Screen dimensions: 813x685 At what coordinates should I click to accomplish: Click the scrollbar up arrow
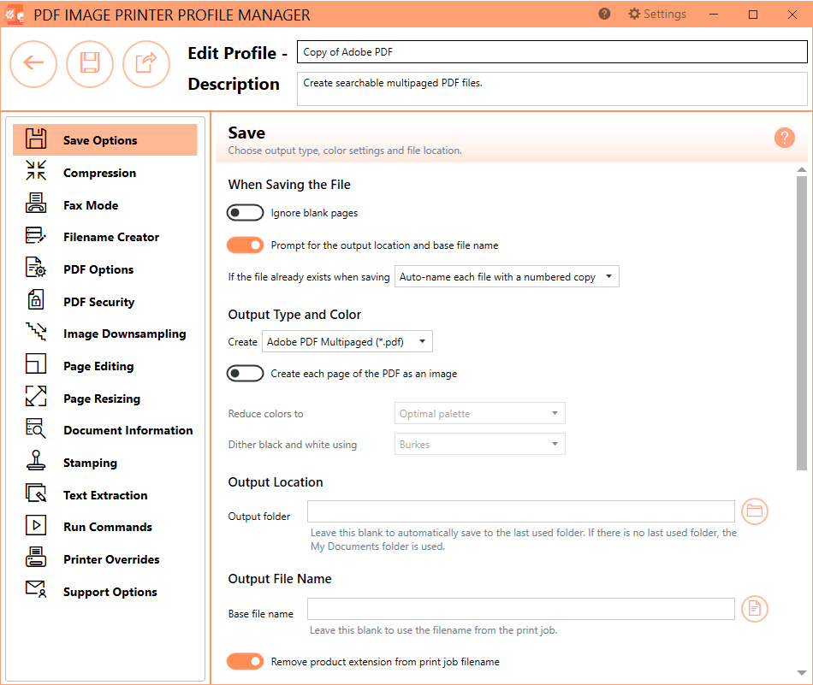[802, 169]
